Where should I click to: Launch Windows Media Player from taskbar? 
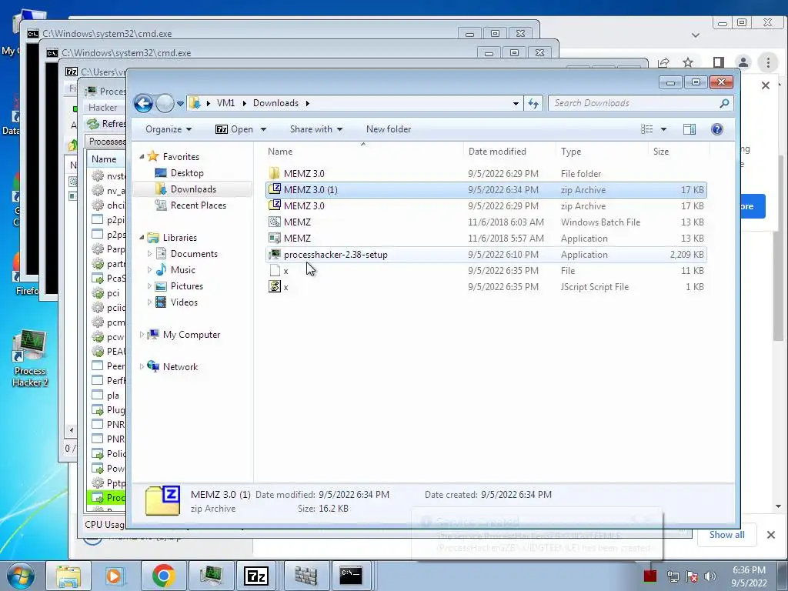point(115,576)
